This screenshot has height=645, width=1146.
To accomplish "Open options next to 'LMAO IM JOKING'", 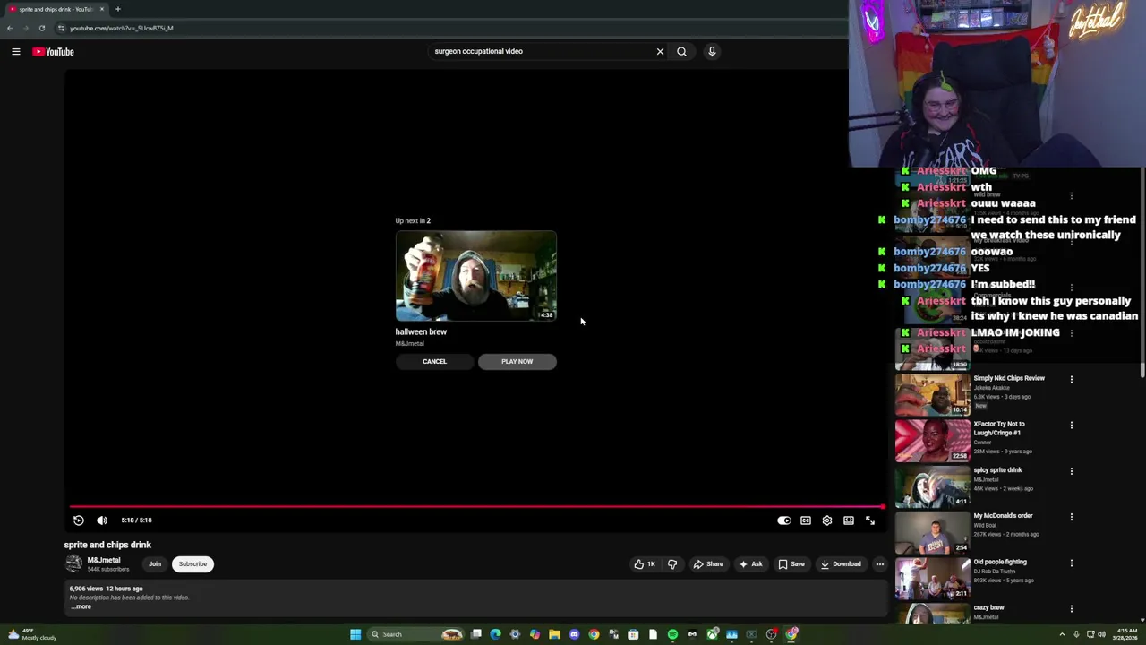I will point(1071,332).
